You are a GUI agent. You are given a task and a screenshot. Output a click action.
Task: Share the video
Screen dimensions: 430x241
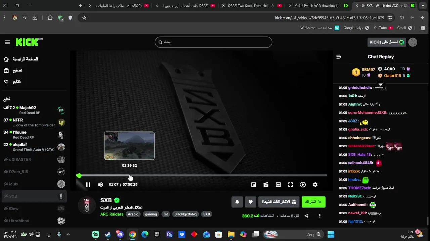pyautogui.click(x=306, y=216)
